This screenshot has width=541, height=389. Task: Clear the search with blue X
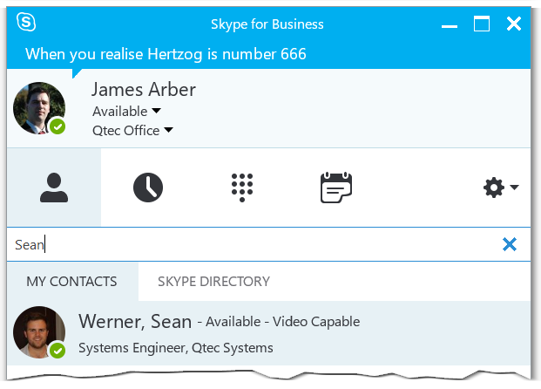(x=510, y=244)
